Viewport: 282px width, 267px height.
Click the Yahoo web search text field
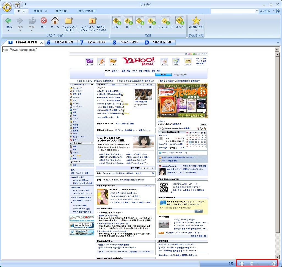(x=130, y=74)
